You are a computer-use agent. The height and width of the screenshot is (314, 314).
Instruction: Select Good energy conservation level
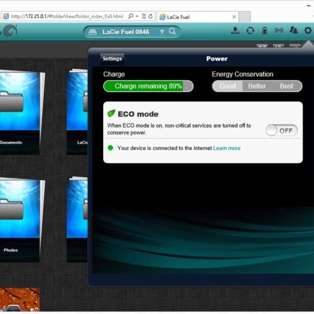pyautogui.click(x=227, y=86)
